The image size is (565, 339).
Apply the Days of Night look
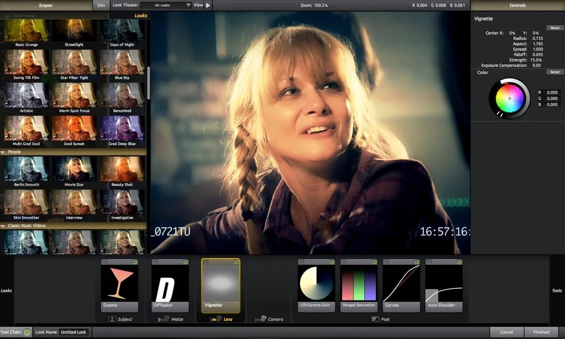122,33
